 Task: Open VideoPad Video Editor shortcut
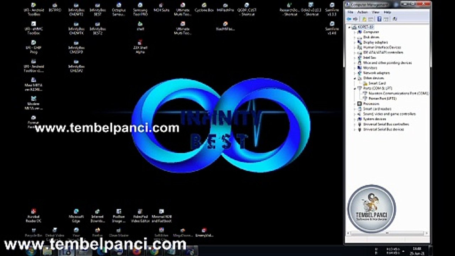[x=140, y=215]
